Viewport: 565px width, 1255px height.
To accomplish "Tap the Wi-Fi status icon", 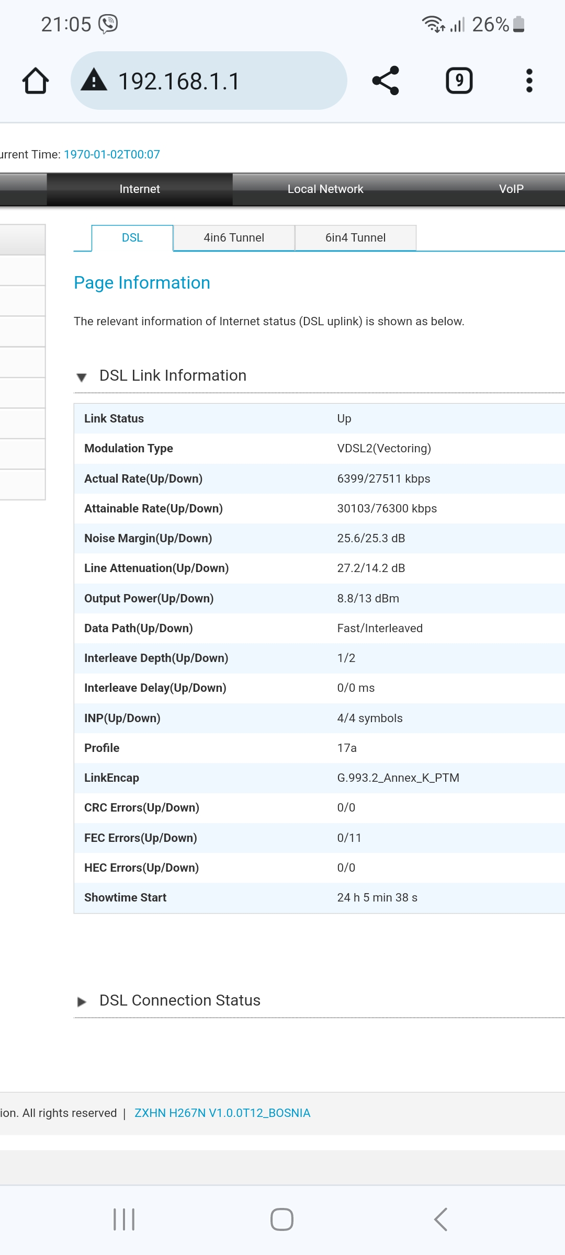I will click(433, 24).
